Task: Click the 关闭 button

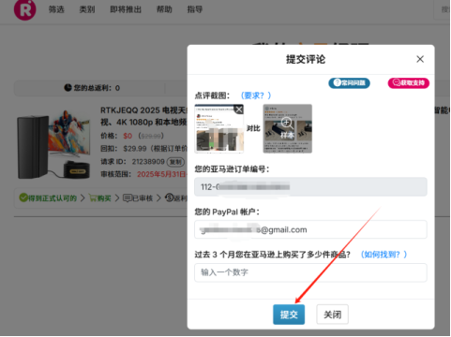Action: (332, 315)
